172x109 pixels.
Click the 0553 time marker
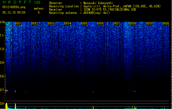tap(51, 23)
